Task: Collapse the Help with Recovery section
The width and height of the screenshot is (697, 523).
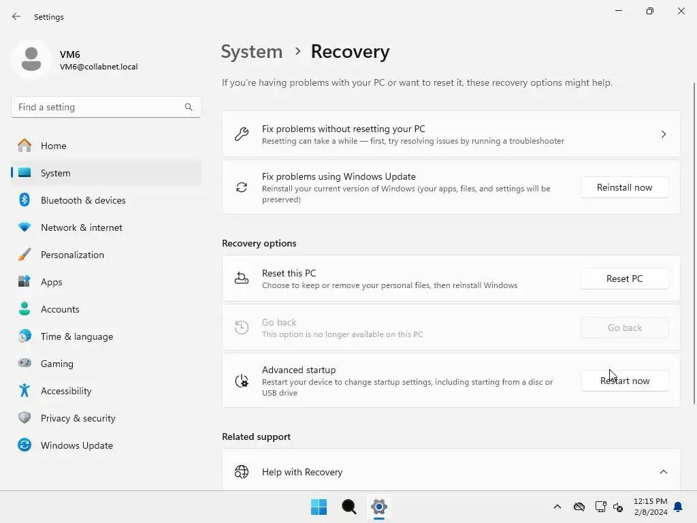Action: [663, 472]
